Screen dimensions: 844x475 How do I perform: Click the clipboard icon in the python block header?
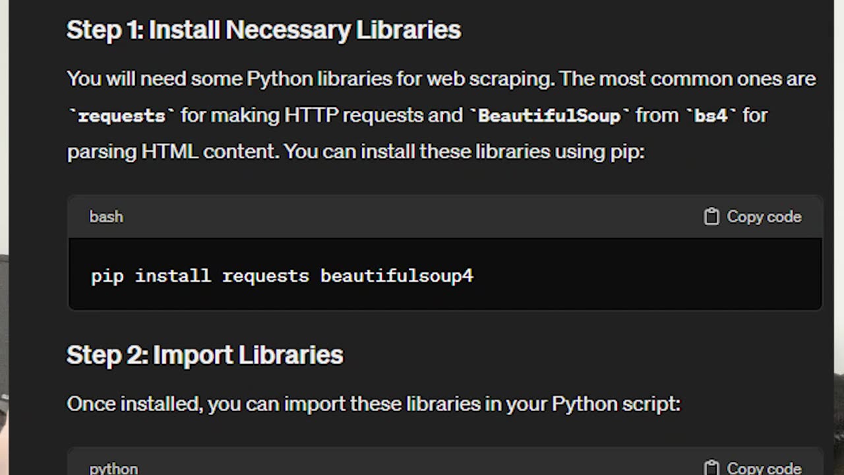click(711, 468)
